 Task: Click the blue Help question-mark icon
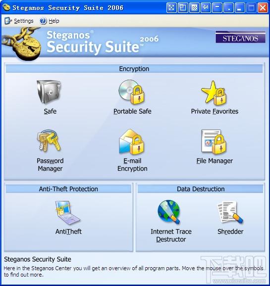point(43,21)
